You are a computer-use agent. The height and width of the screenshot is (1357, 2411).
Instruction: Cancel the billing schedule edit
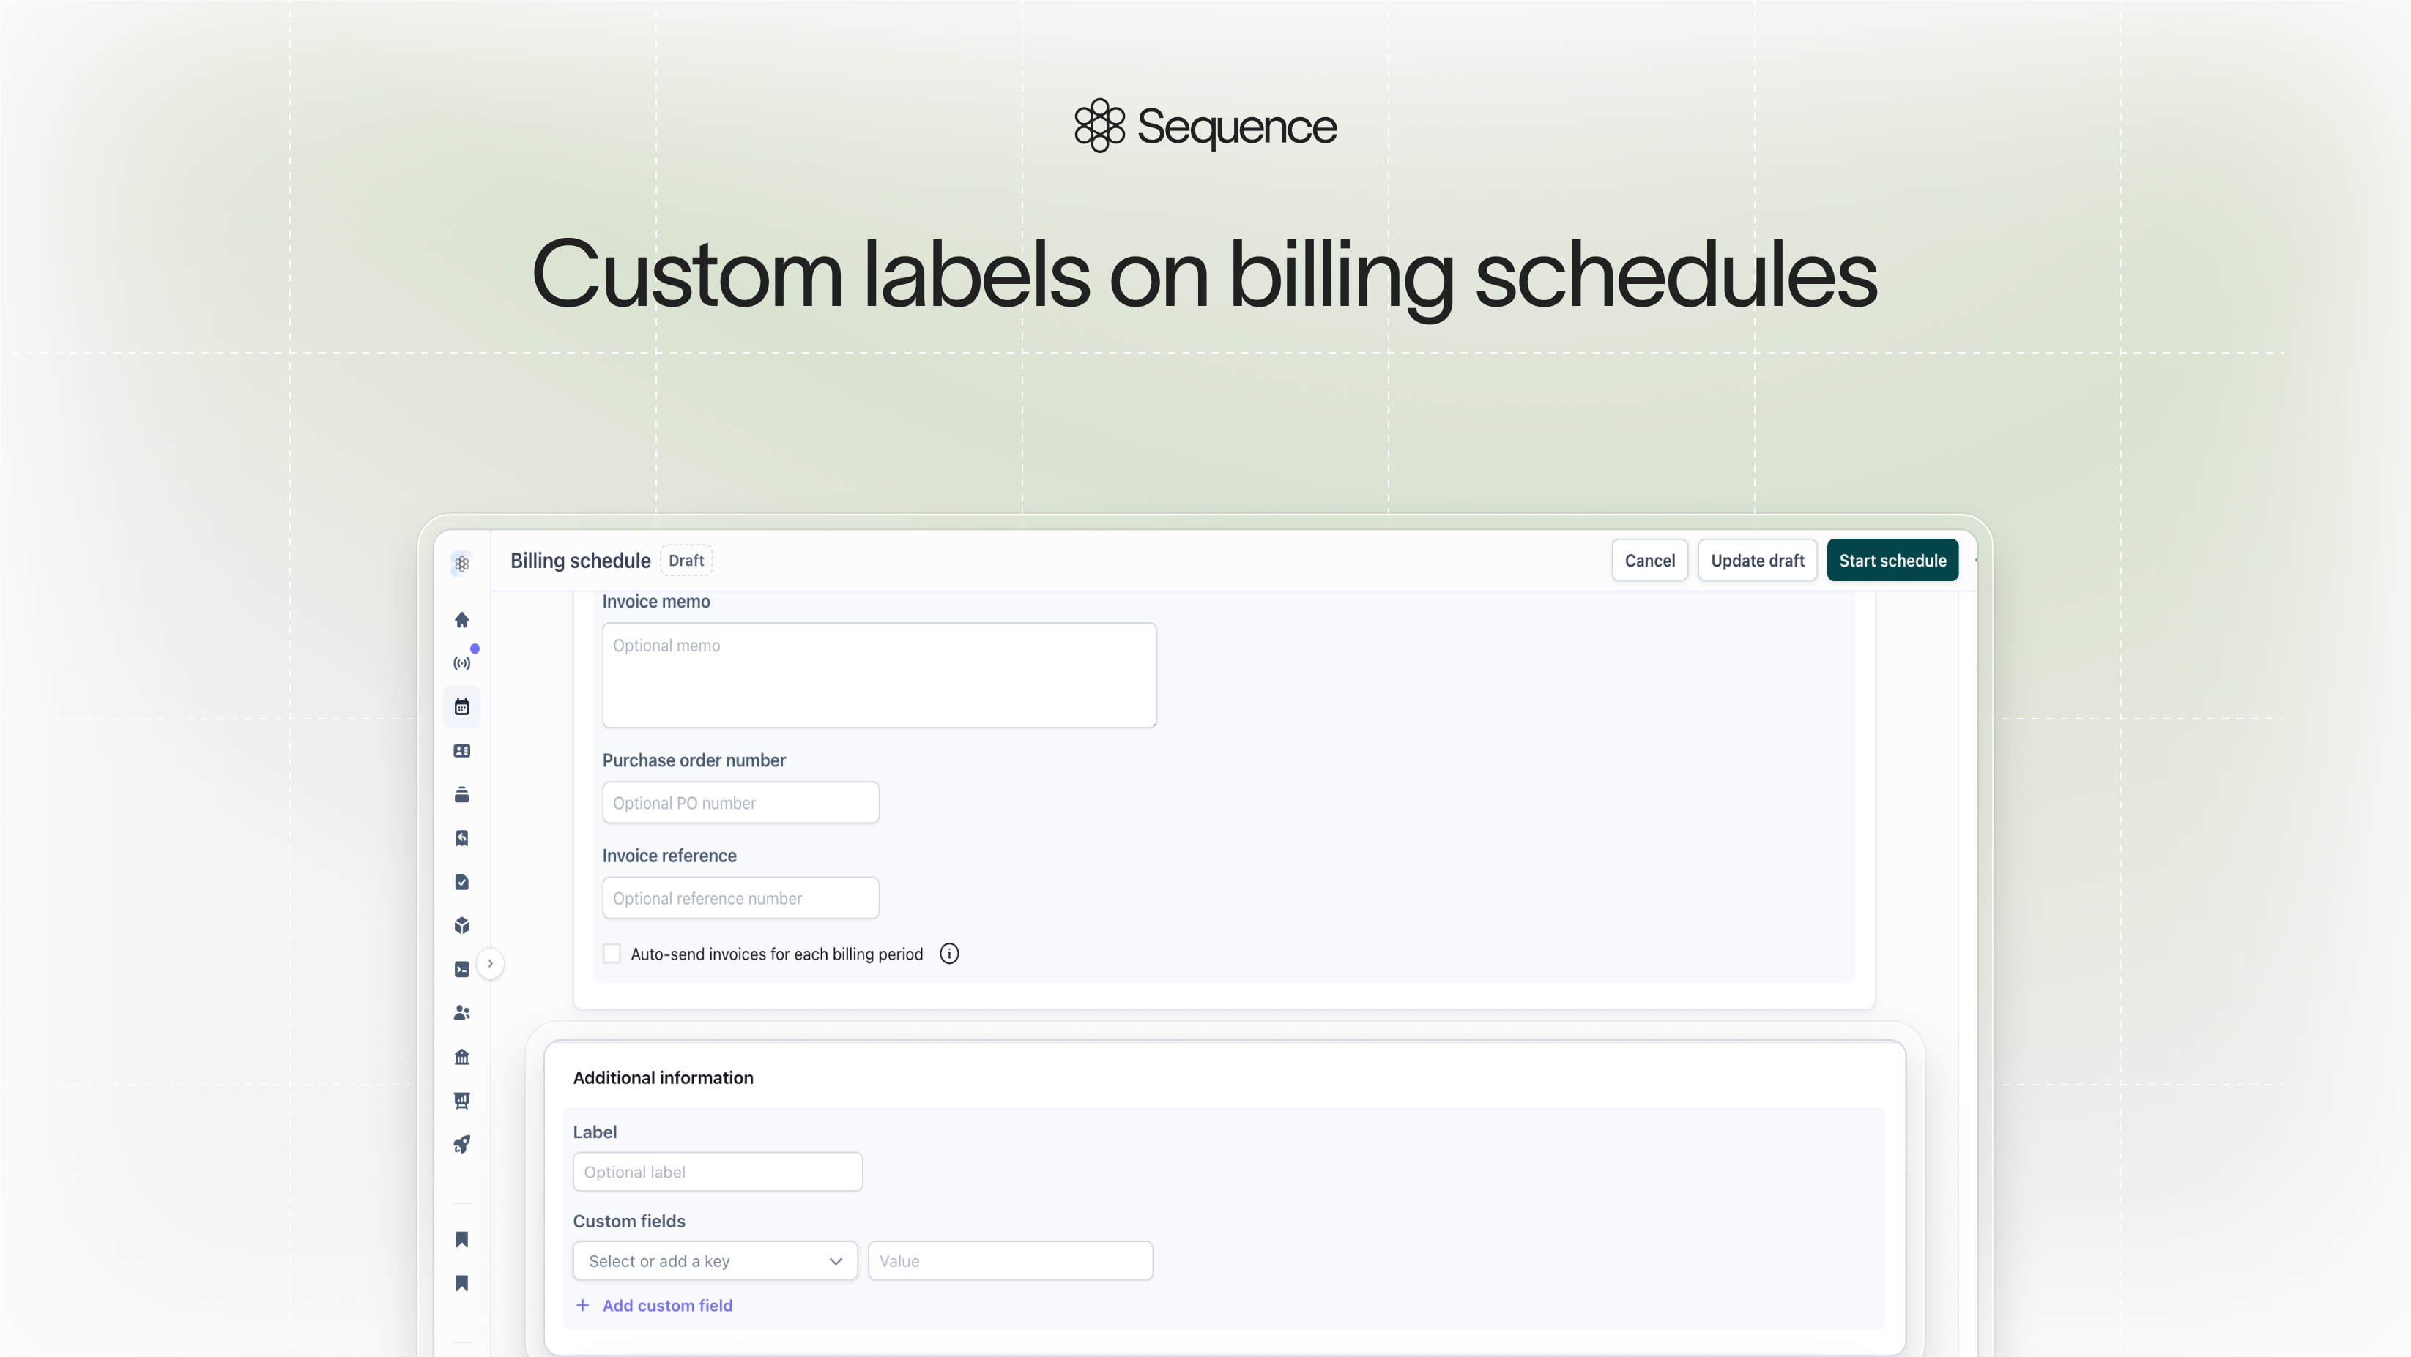coord(1649,560)
